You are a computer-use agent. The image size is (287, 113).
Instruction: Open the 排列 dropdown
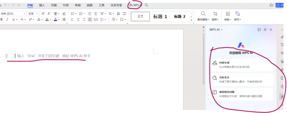point(238,20)
